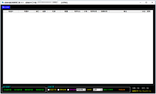
Task: Click 添加服务器 to add a server
Action: [7, 90]
